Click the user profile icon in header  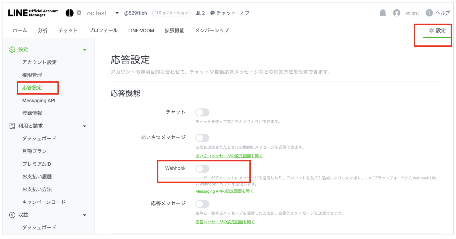pyautogui.click(x=396, y=13)
